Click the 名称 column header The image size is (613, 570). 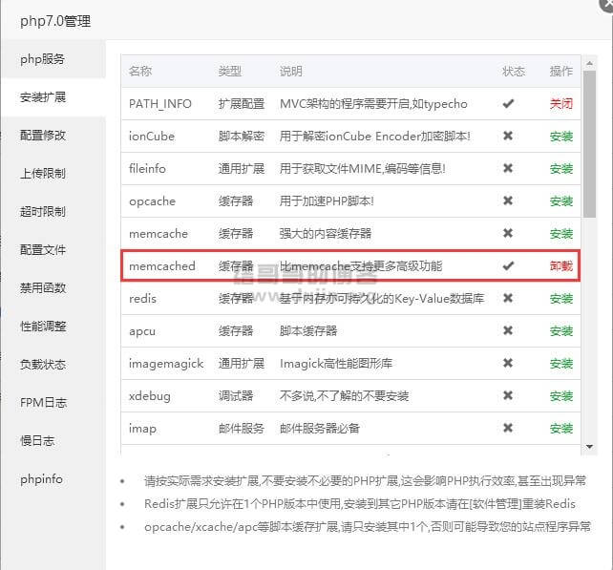click(140, 72)
